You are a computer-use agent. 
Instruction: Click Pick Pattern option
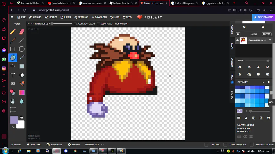coord(121,24)
